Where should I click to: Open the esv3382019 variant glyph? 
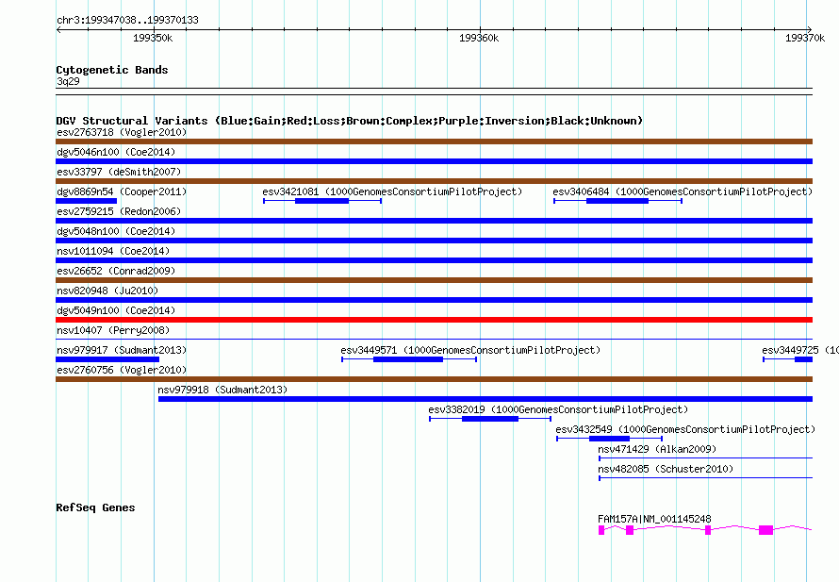pos(490,419)
